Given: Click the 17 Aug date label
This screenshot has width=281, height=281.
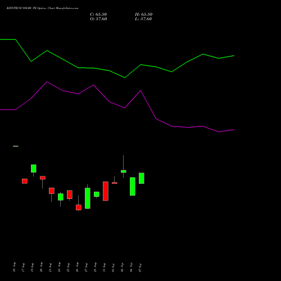Looking at the screenshot, I should (23, 268).
